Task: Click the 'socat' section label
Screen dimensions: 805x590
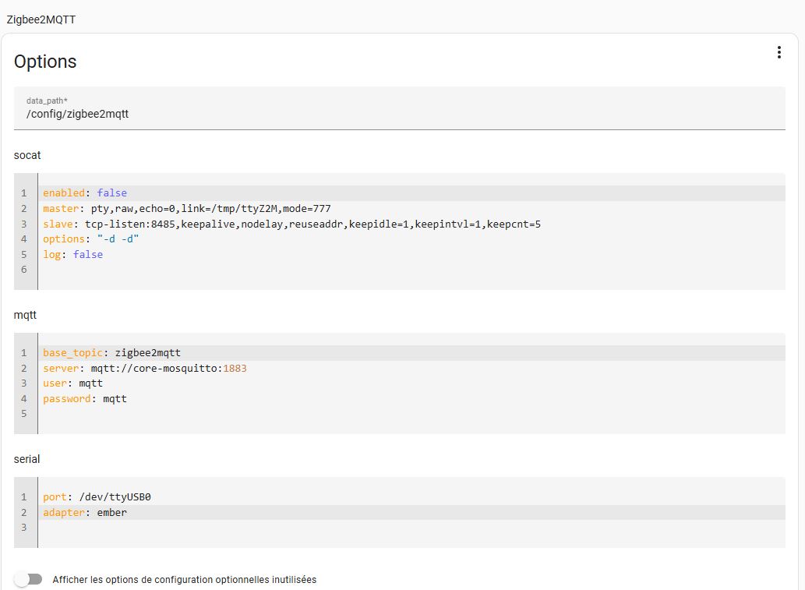Action: [x=27, y=155]
